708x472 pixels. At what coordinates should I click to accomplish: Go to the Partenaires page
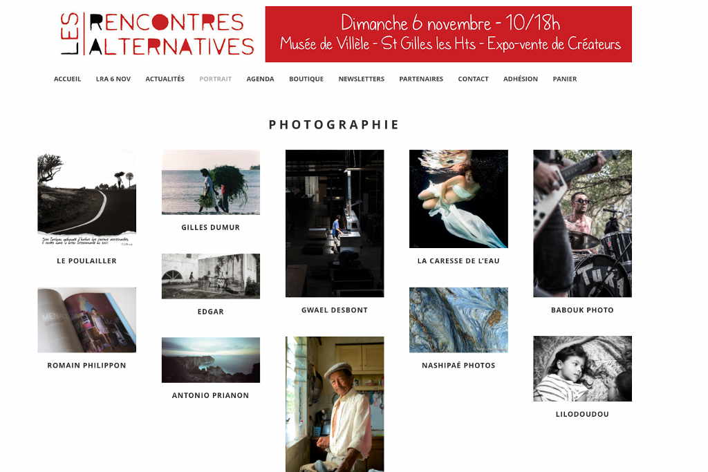tap(421, 79)
